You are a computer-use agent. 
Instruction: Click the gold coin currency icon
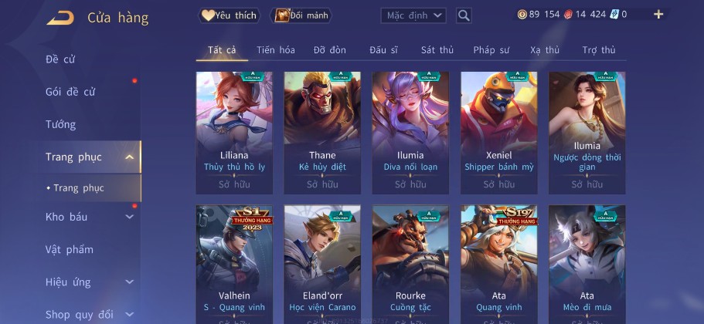pos(522,15)
